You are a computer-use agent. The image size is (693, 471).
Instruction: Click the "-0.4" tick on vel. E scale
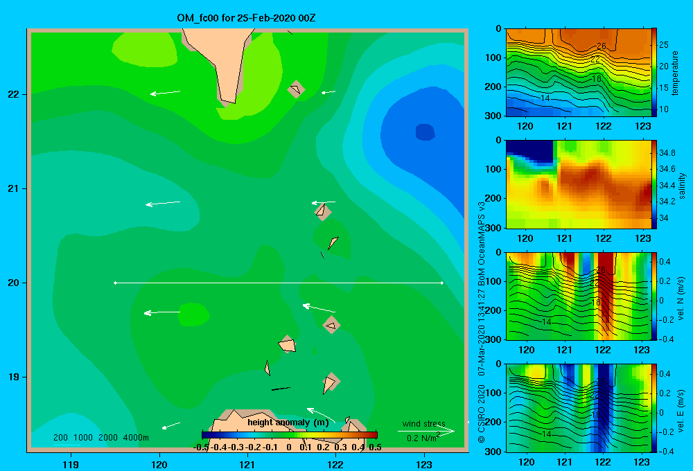point(666,451)
